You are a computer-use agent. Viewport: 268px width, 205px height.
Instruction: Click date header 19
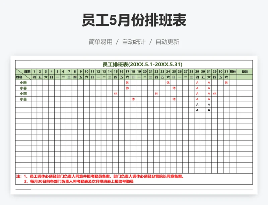pyautogui.click(x=139, y=72)
